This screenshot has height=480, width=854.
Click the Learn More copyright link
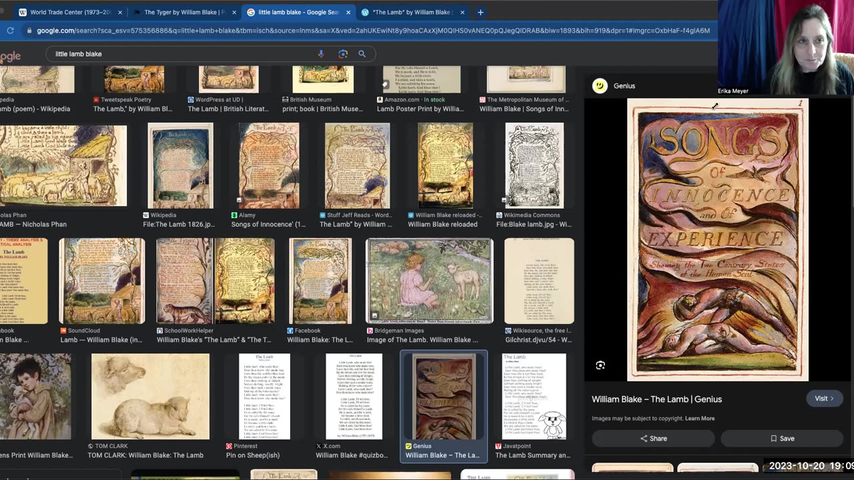[x=700, y=419]
